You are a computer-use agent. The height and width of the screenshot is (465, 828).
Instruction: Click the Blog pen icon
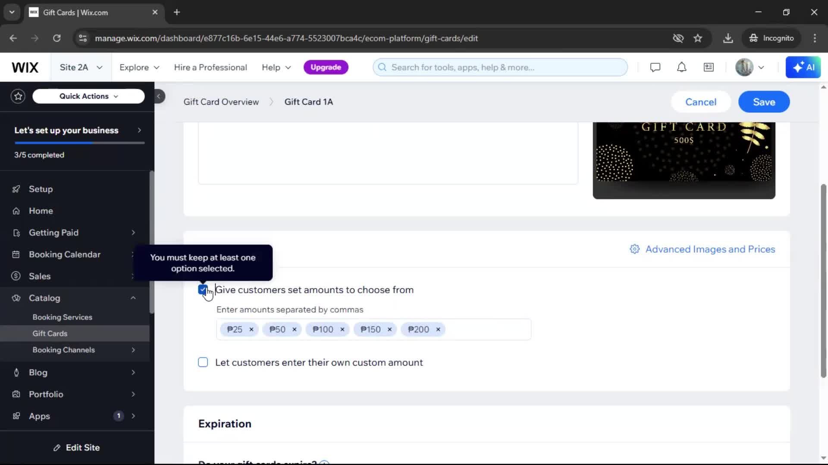click(16, 372)
